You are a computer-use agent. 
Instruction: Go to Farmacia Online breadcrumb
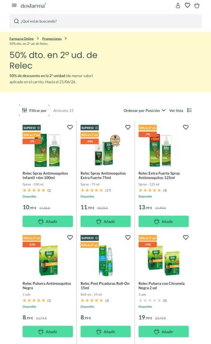click(x=21, y=39)
